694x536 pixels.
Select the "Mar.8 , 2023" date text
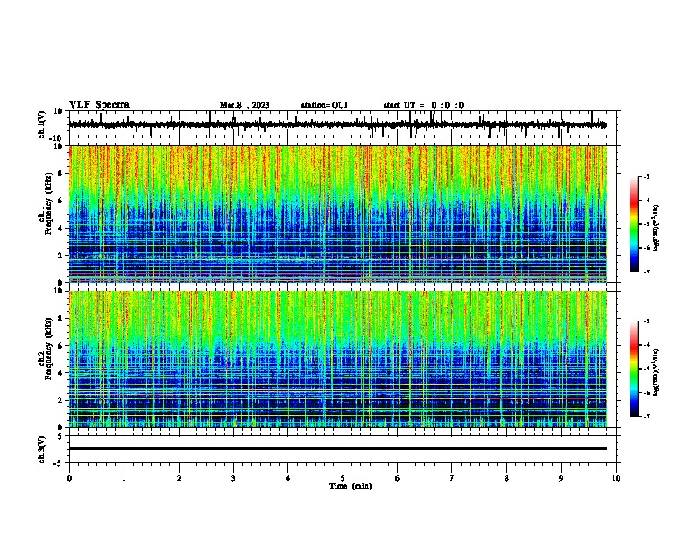(x=244, y=105)
